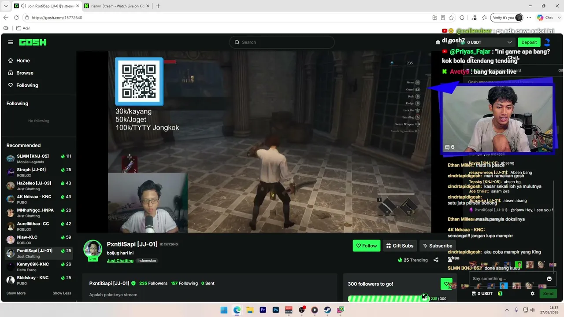Follow PxntilSapi channel

(367, 246)
